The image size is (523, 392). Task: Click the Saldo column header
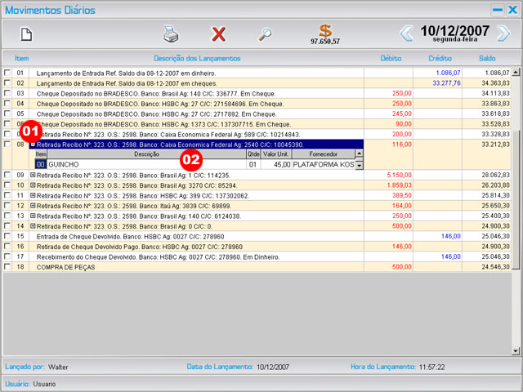click(487, 59)
